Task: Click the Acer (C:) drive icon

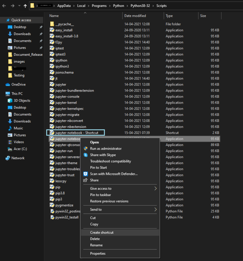Action: point(10,149)
